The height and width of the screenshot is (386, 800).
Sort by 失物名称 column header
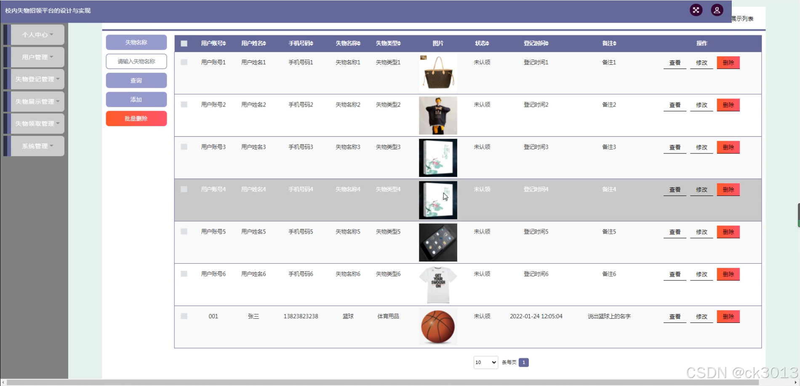pos(348,43)
